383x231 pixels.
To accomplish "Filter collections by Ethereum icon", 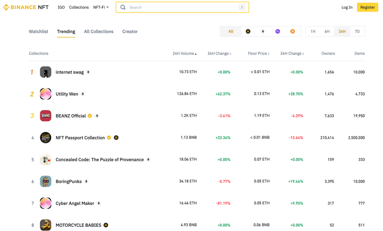I will tap(263, 31).
